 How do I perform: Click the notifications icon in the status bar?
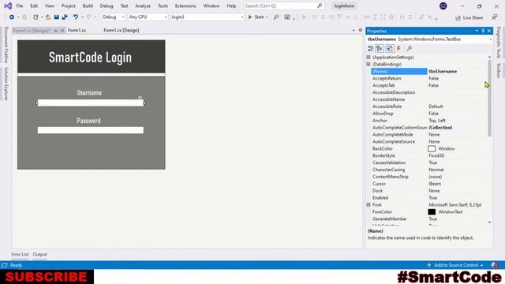click(x=495, y=265)
